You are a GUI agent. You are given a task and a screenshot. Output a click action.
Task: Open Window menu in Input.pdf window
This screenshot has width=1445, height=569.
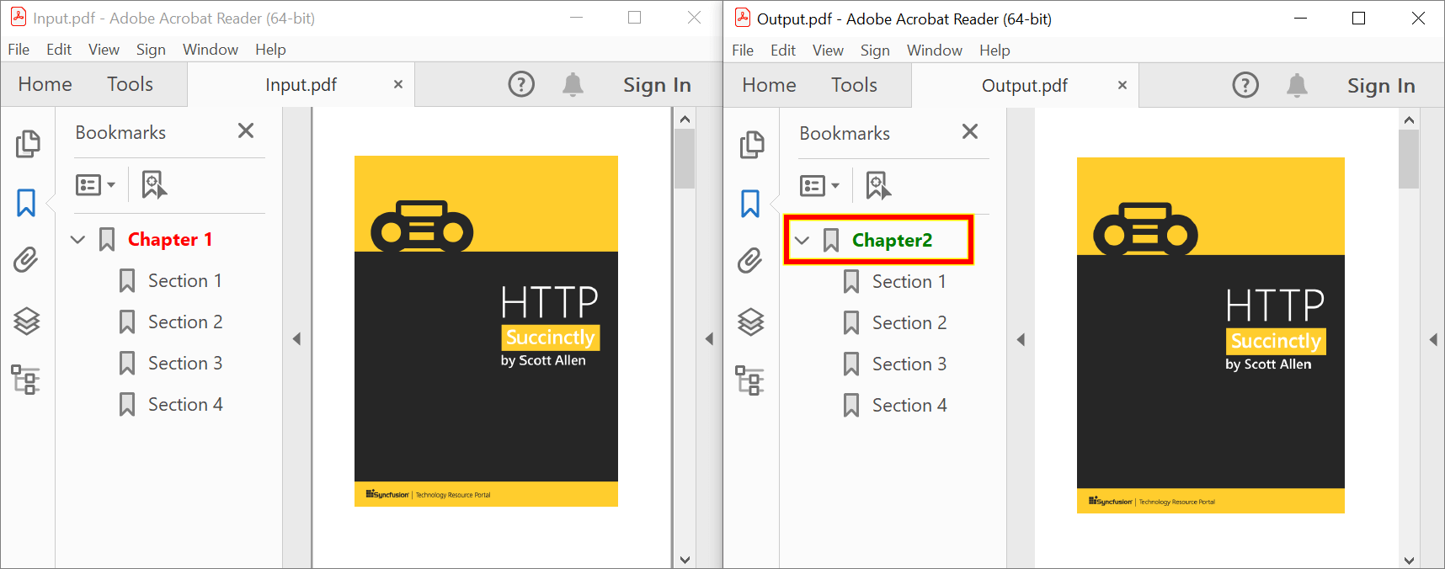pos(211,50)
